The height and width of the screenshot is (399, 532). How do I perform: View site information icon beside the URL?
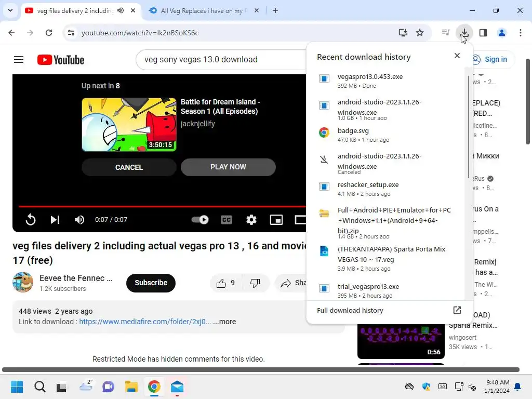tap(71, 33)
